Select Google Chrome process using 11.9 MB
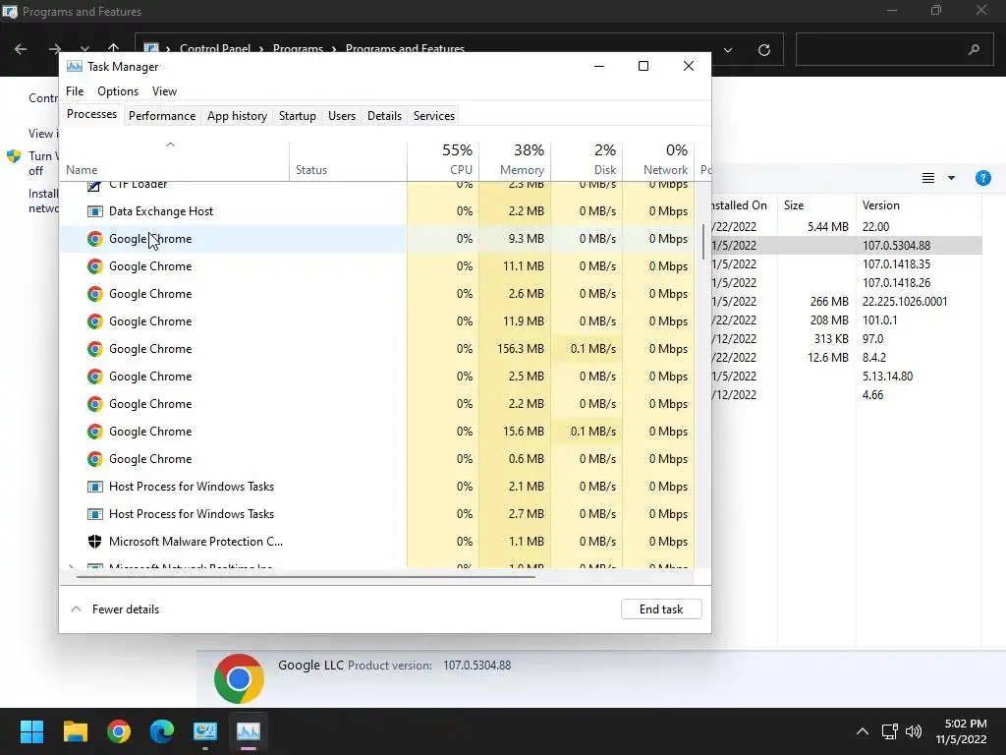The width and height of the screenshot is (1006, 755). (x=377, y=321)
